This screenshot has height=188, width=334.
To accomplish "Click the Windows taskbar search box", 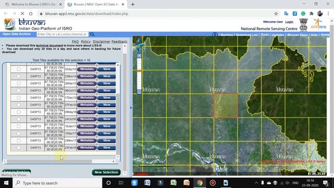I will point(57,183).
